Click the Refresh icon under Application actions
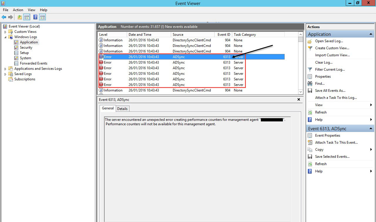This screenshot has width=376, height=222. [310, 112]
